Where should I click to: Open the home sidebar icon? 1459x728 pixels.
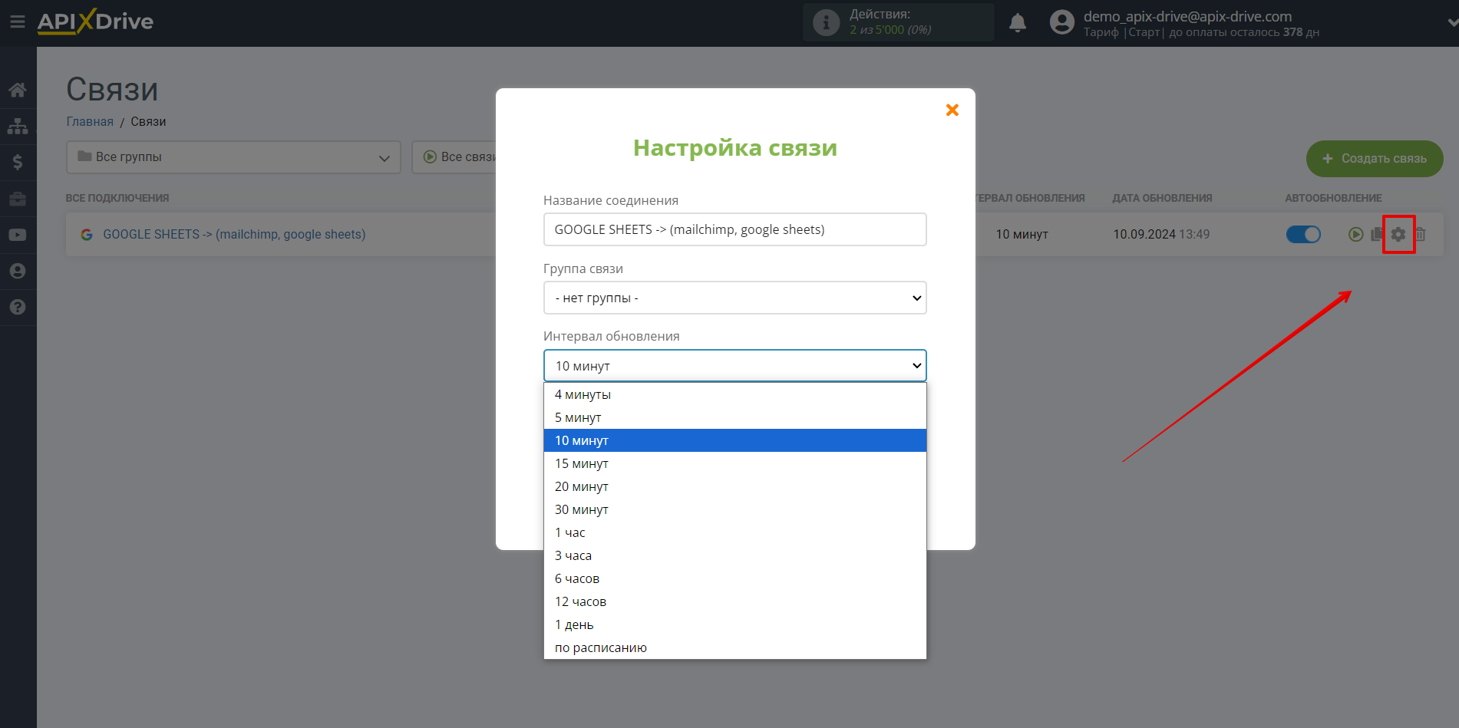tap(18, 90)
